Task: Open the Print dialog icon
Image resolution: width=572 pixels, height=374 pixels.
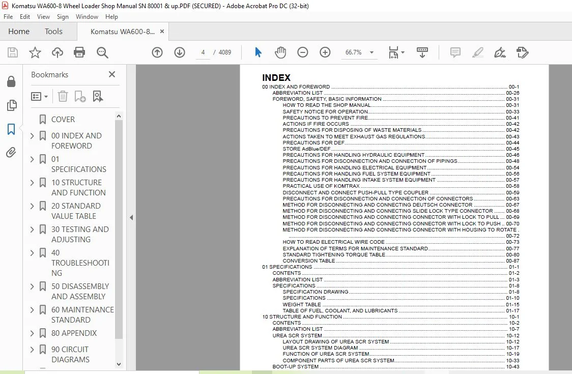Action: click(79, 52)
